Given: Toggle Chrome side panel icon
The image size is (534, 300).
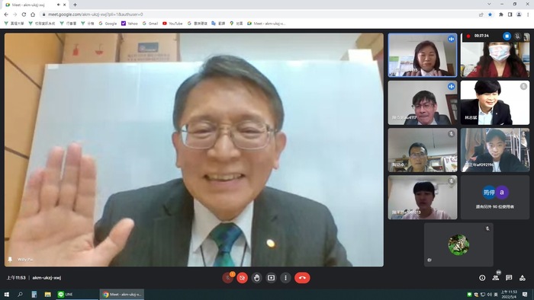Looking at the screenshot, I should point(510,14).
